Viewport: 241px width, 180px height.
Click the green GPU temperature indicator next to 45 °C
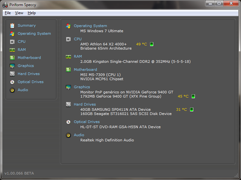[x=193, y=96]
